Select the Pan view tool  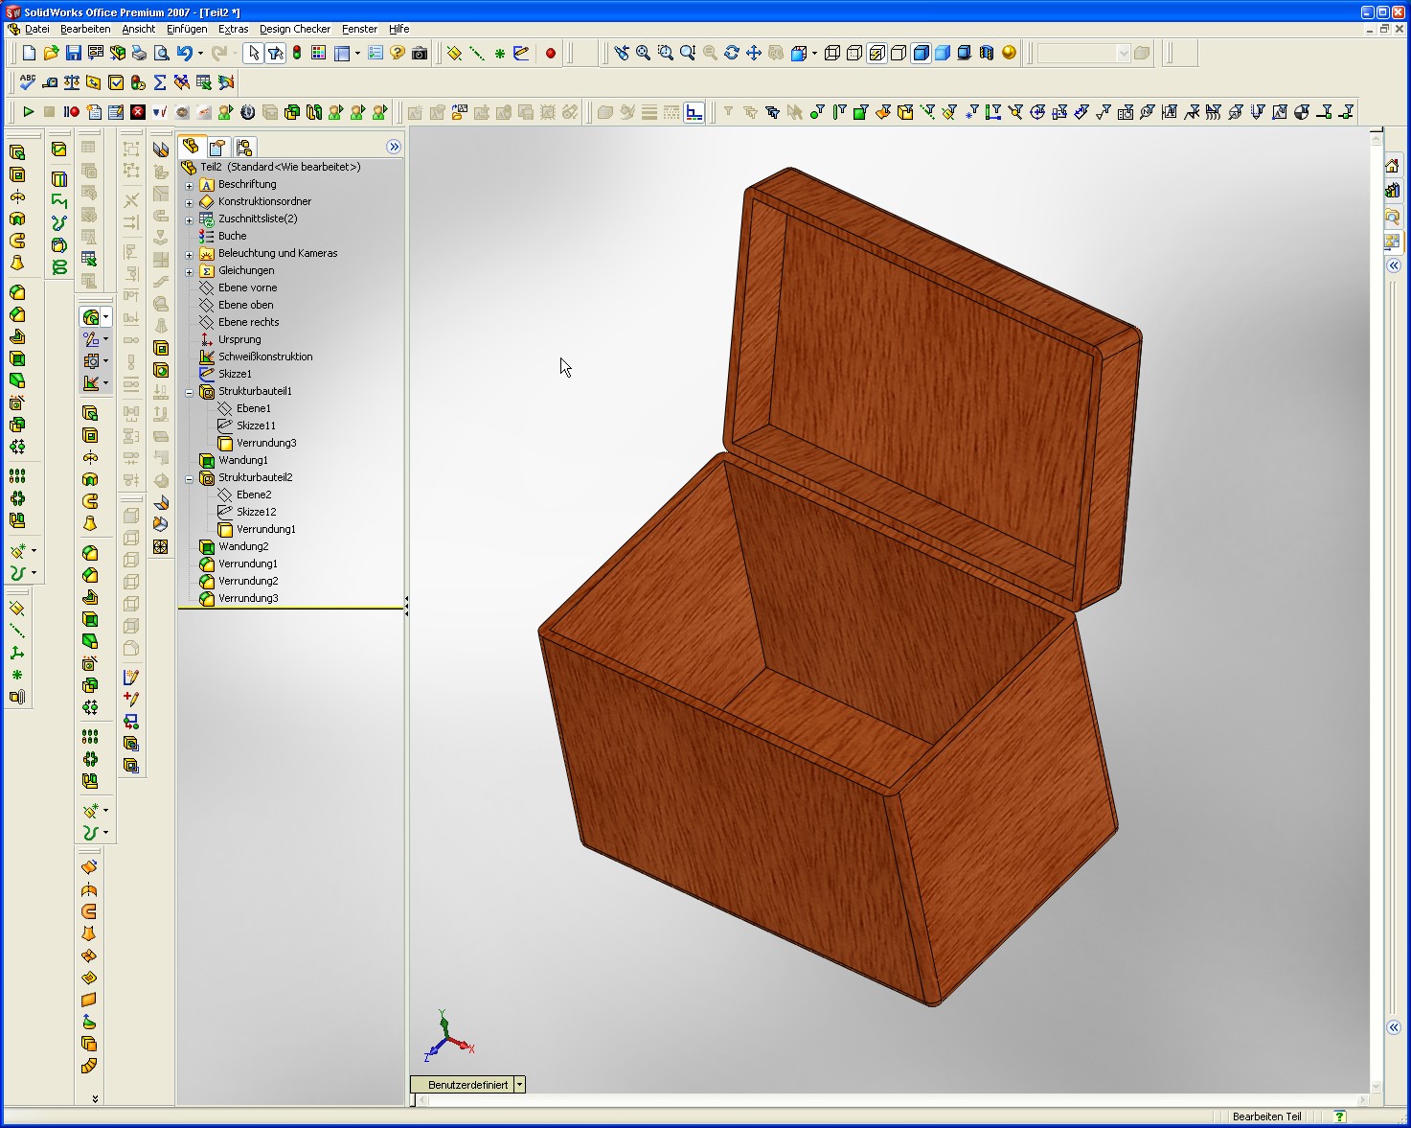(x=754, y=54)
